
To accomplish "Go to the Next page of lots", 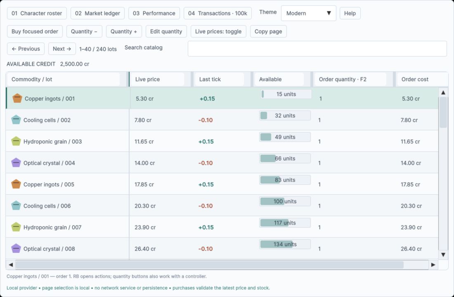I will [62, 49].
